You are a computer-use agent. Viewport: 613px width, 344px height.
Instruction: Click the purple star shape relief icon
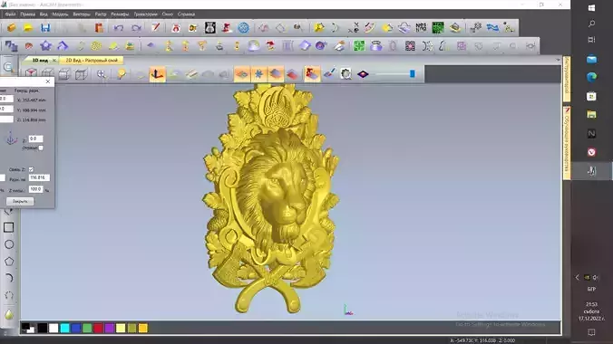[45, 46]
